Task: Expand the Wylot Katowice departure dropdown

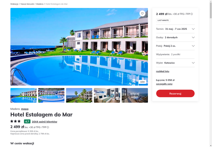Action: tap(175, 63)
